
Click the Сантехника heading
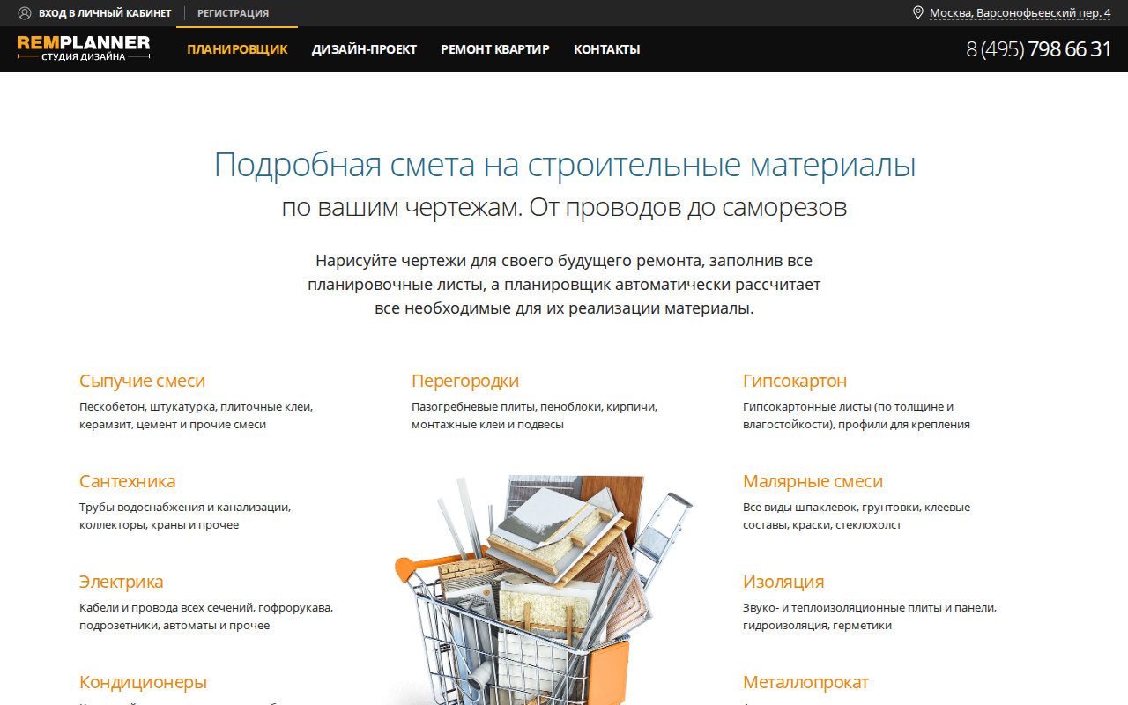click(x=128, y=481)
